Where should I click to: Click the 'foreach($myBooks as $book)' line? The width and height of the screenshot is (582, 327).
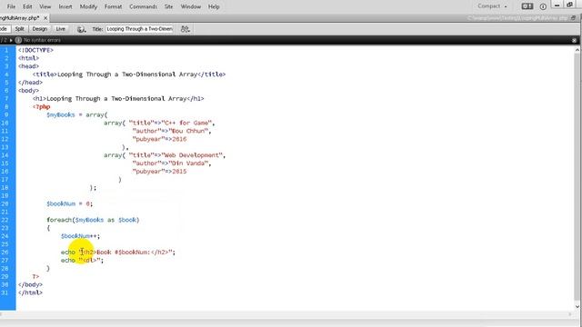pos(93,220)
